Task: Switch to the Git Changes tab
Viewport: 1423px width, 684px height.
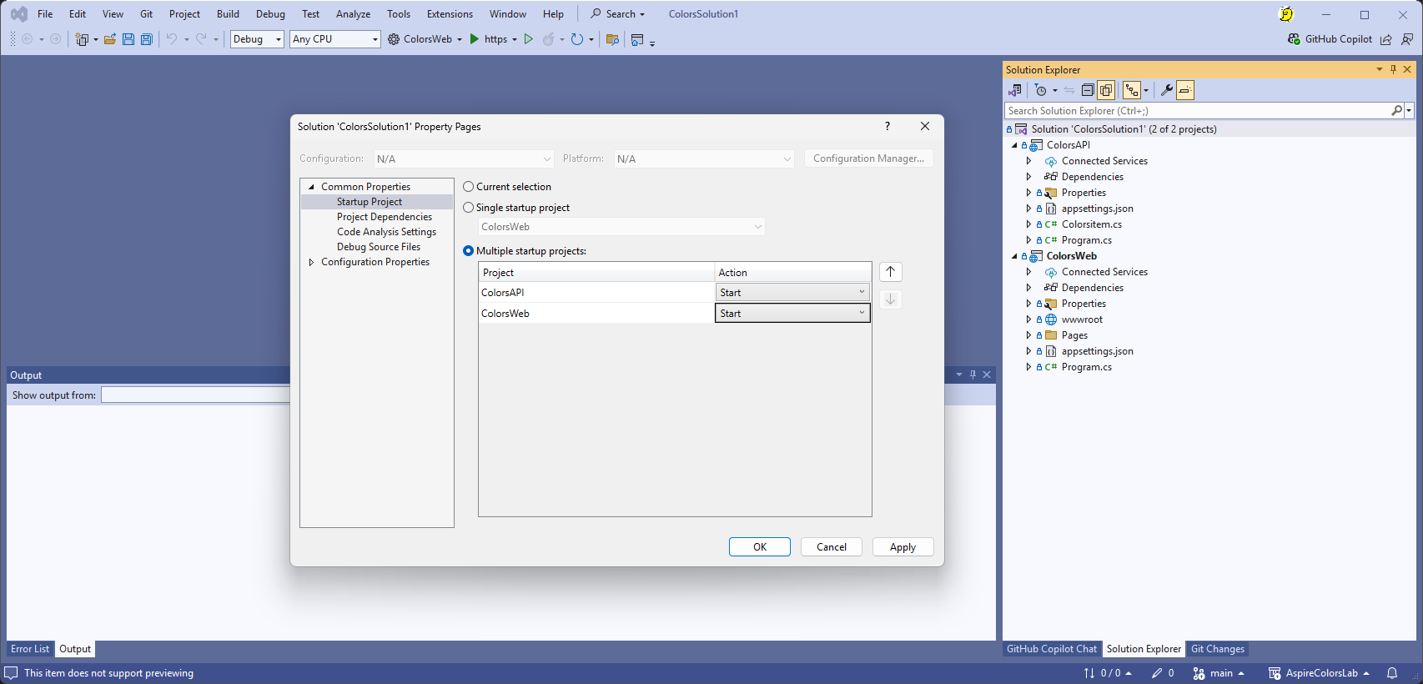Action: click(1217, 649)
